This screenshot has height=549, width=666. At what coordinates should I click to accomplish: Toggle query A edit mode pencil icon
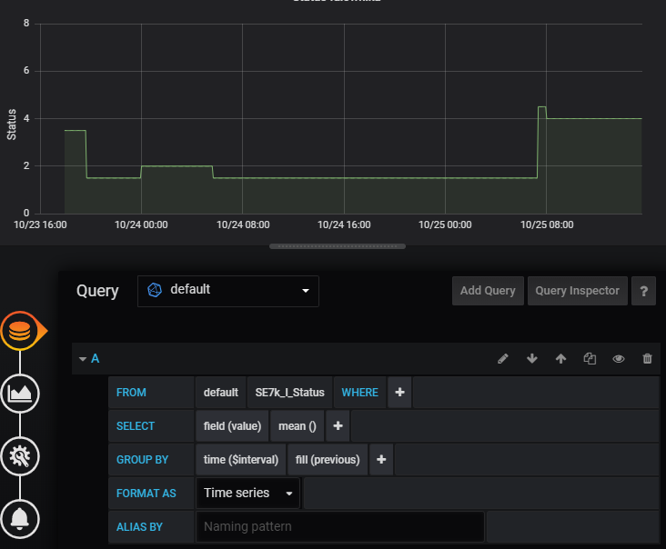coord(503,359)
